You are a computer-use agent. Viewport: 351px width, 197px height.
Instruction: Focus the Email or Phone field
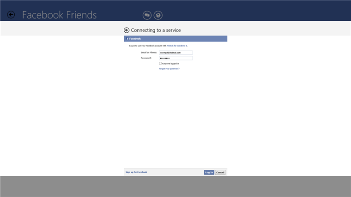point(175,53)
